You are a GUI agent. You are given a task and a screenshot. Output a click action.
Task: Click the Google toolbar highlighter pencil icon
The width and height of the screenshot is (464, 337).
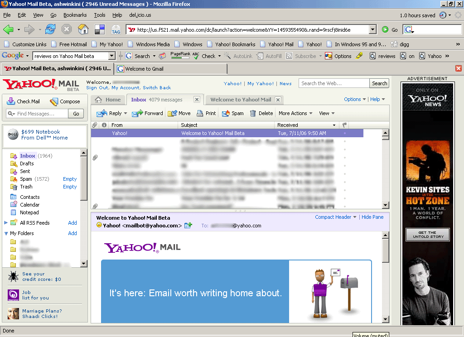359,56
